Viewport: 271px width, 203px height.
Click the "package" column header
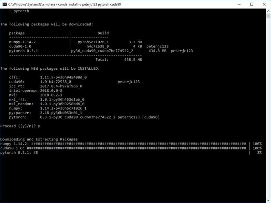click(16, 33)
